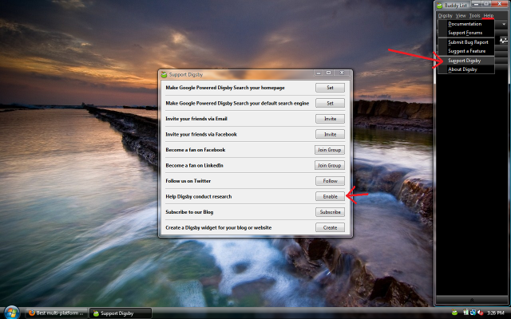511x319 pixels.
Task: Click 'Follow us on Twitter' label
Action: (188, 181)
